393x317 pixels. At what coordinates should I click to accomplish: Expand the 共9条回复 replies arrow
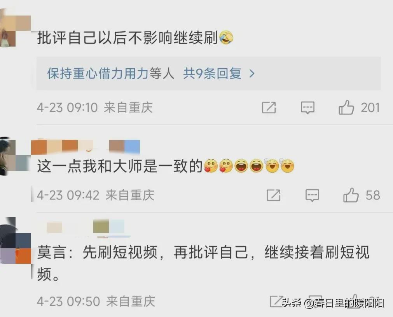pos(252,74)
